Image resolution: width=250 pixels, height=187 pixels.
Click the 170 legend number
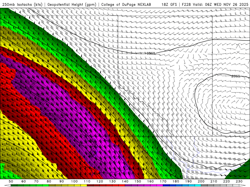[x=163, y=181]
